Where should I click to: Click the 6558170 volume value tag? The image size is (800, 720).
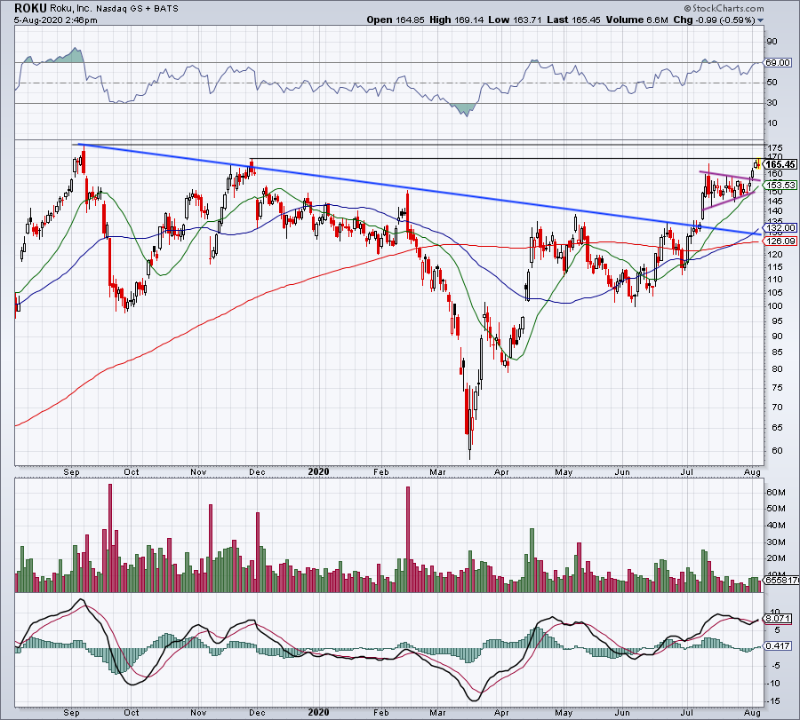(x=780, y=580)
